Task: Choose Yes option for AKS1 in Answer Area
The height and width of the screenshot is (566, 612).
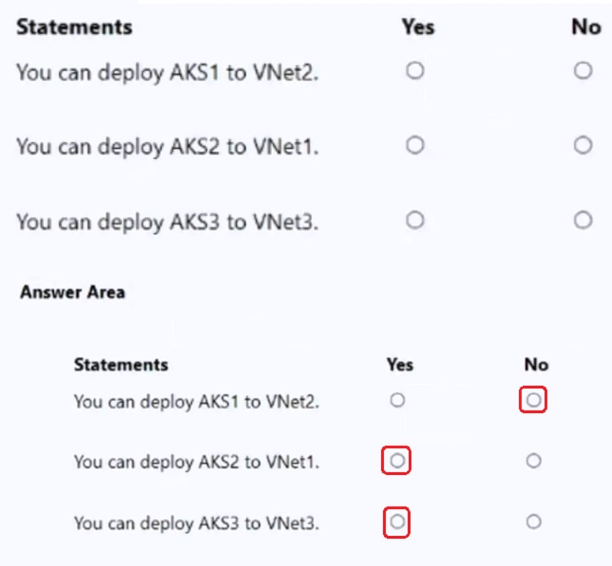Action: pyautogui.click(x=397, y=399)
